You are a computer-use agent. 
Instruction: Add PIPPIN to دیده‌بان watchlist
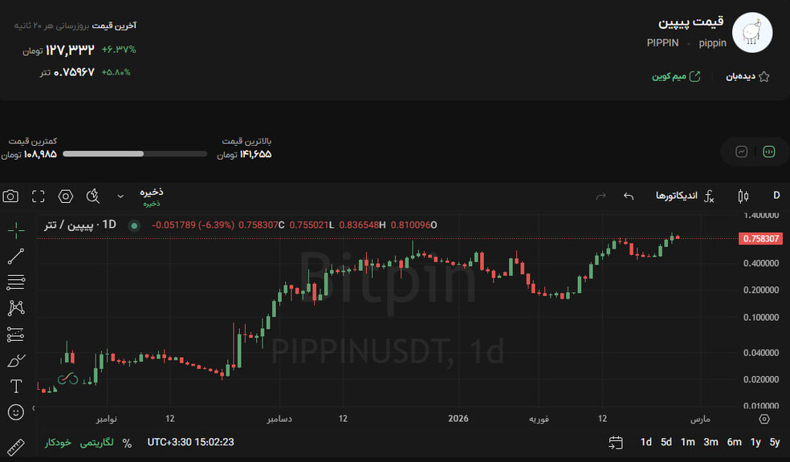[747, 76]
